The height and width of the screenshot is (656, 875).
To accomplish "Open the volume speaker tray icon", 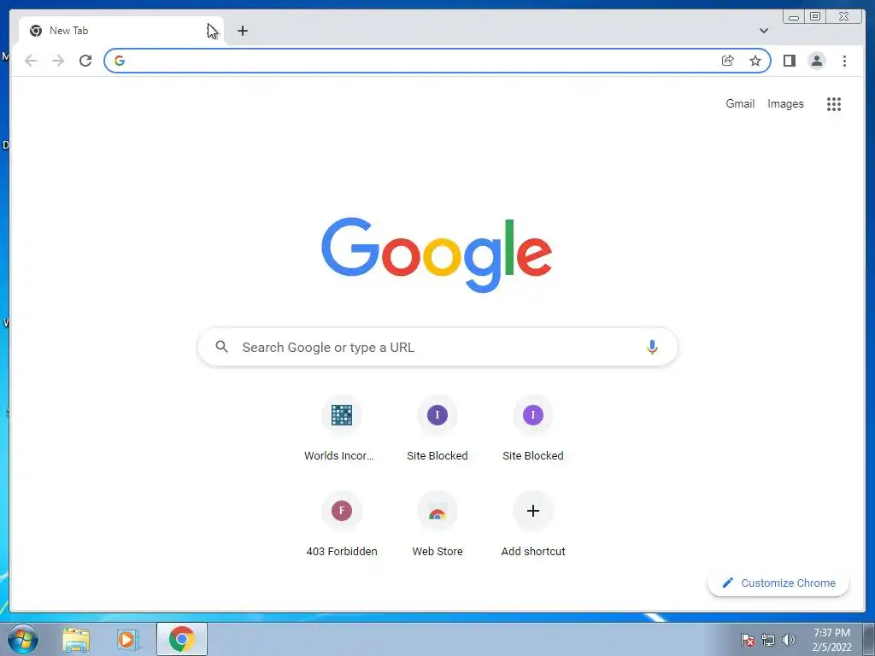I will [x=788, y=640].
